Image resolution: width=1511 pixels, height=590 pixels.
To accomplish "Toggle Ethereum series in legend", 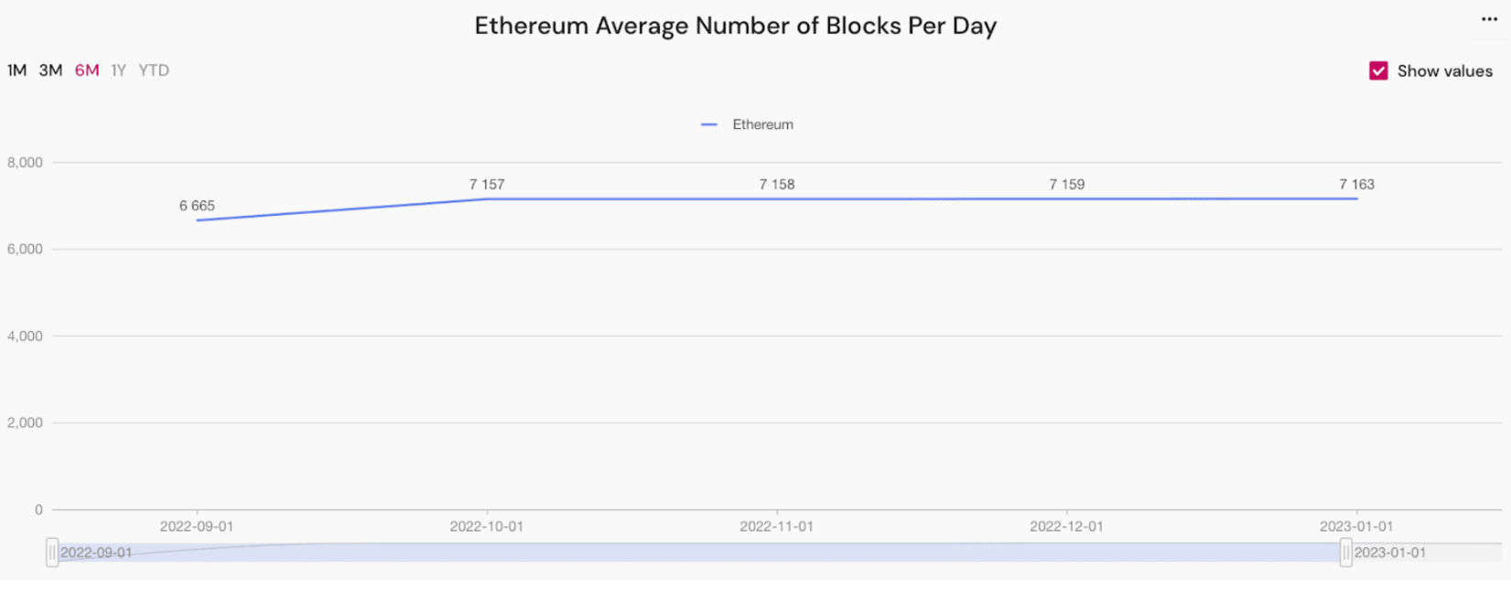I will [748, 124].
